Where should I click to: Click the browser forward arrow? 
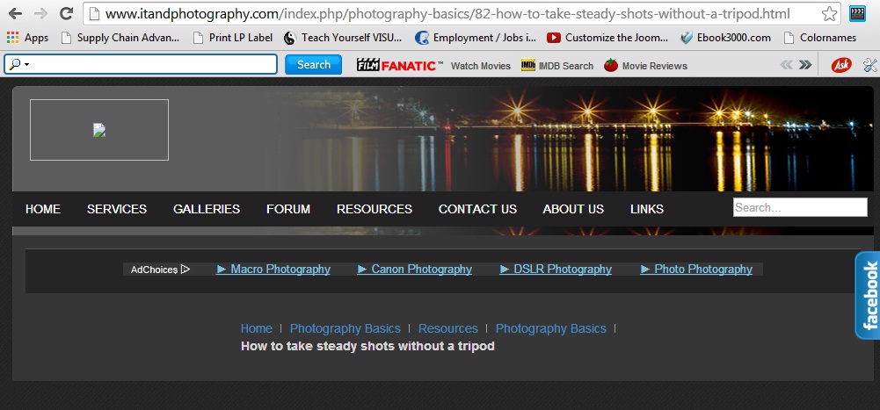pyautogui.click(x=40, y=13)
